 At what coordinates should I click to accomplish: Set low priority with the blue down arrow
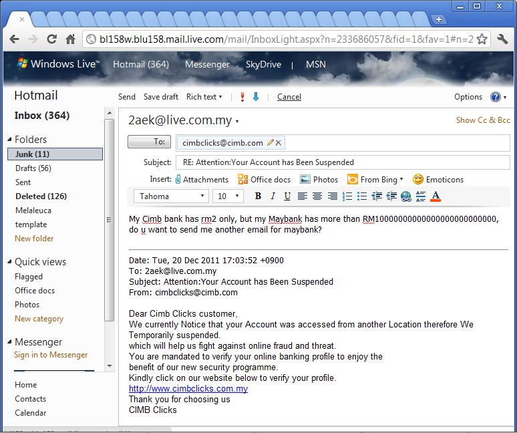(x=256, y=97)
